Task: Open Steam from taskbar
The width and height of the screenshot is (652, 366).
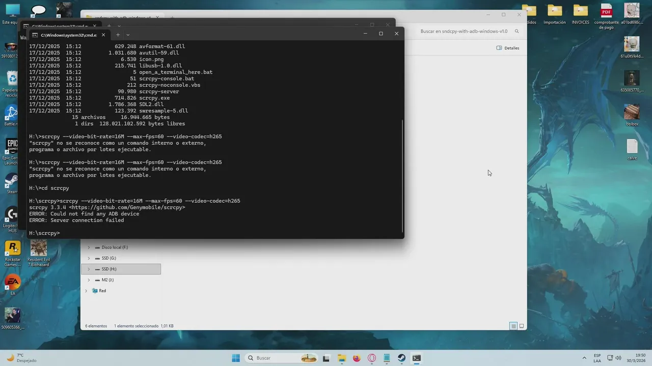Action: pos(402,358)
